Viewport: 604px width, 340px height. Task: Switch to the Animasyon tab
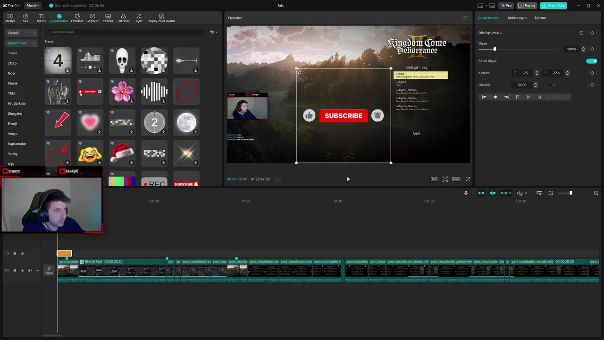(x=517, y=18)
